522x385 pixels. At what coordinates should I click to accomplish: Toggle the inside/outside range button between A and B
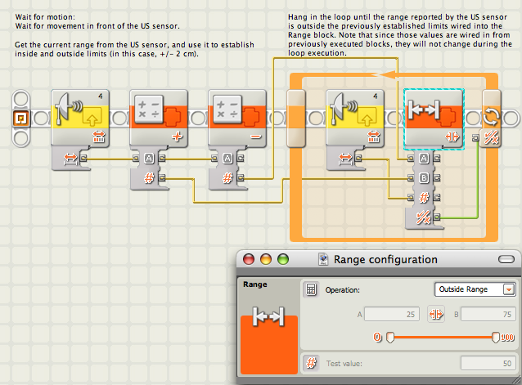point(436,314)
